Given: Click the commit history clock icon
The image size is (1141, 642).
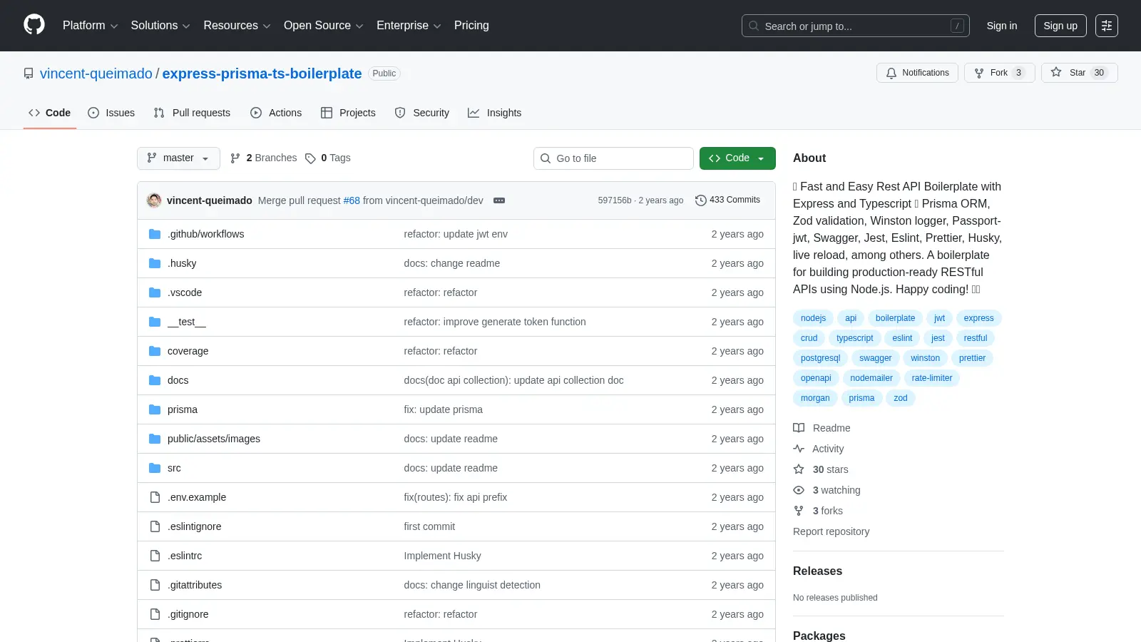Looking at the screenshot, I should pyautogui.click(x=701, y=200).
